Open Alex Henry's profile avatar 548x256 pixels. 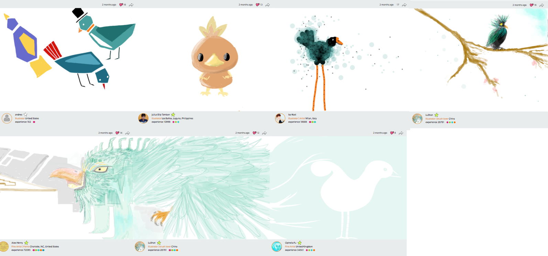coord(4,246)
